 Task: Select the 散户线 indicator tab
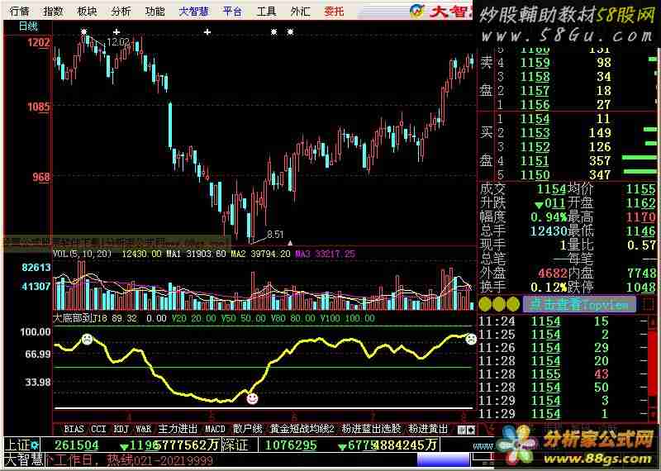(x=247, y=429)
